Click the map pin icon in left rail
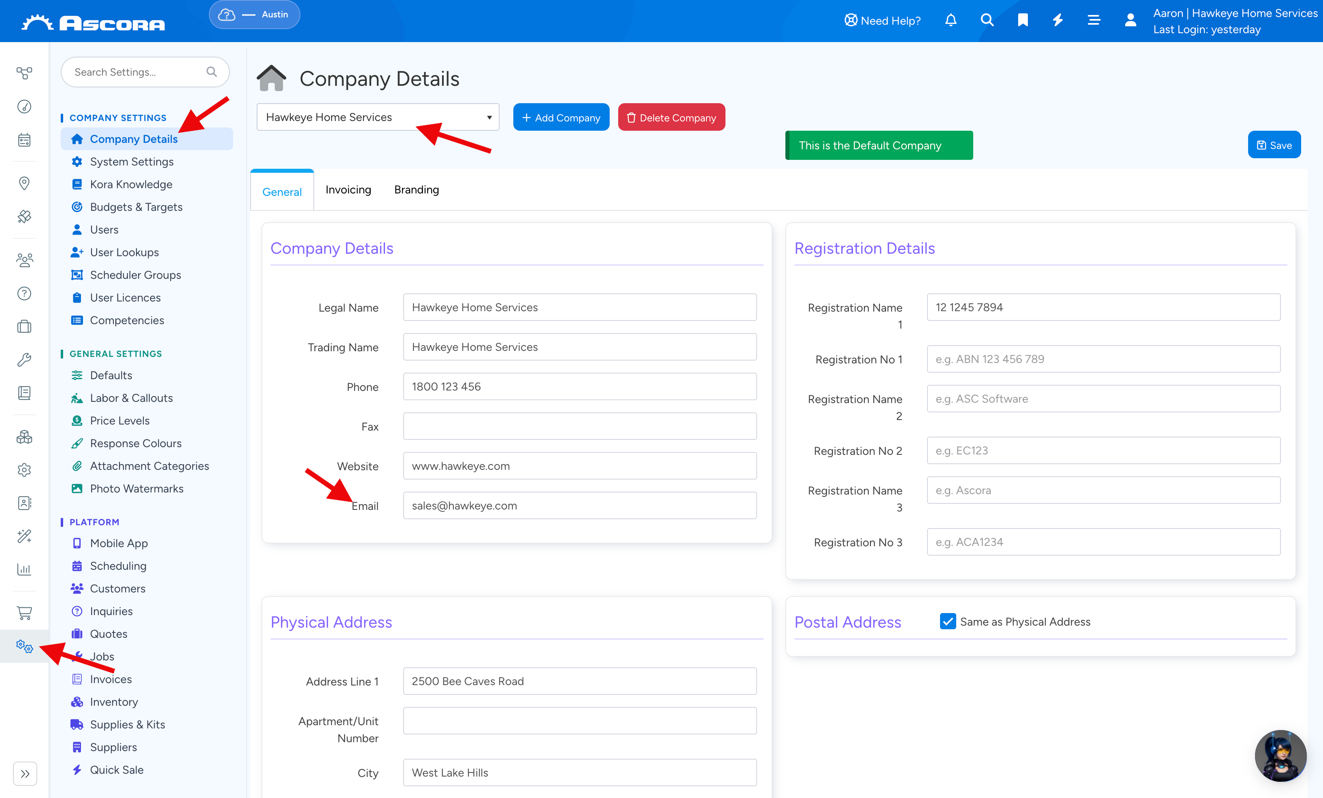Image resolution: width=1323 pixels, height=798 pixels. coord(24,184)
